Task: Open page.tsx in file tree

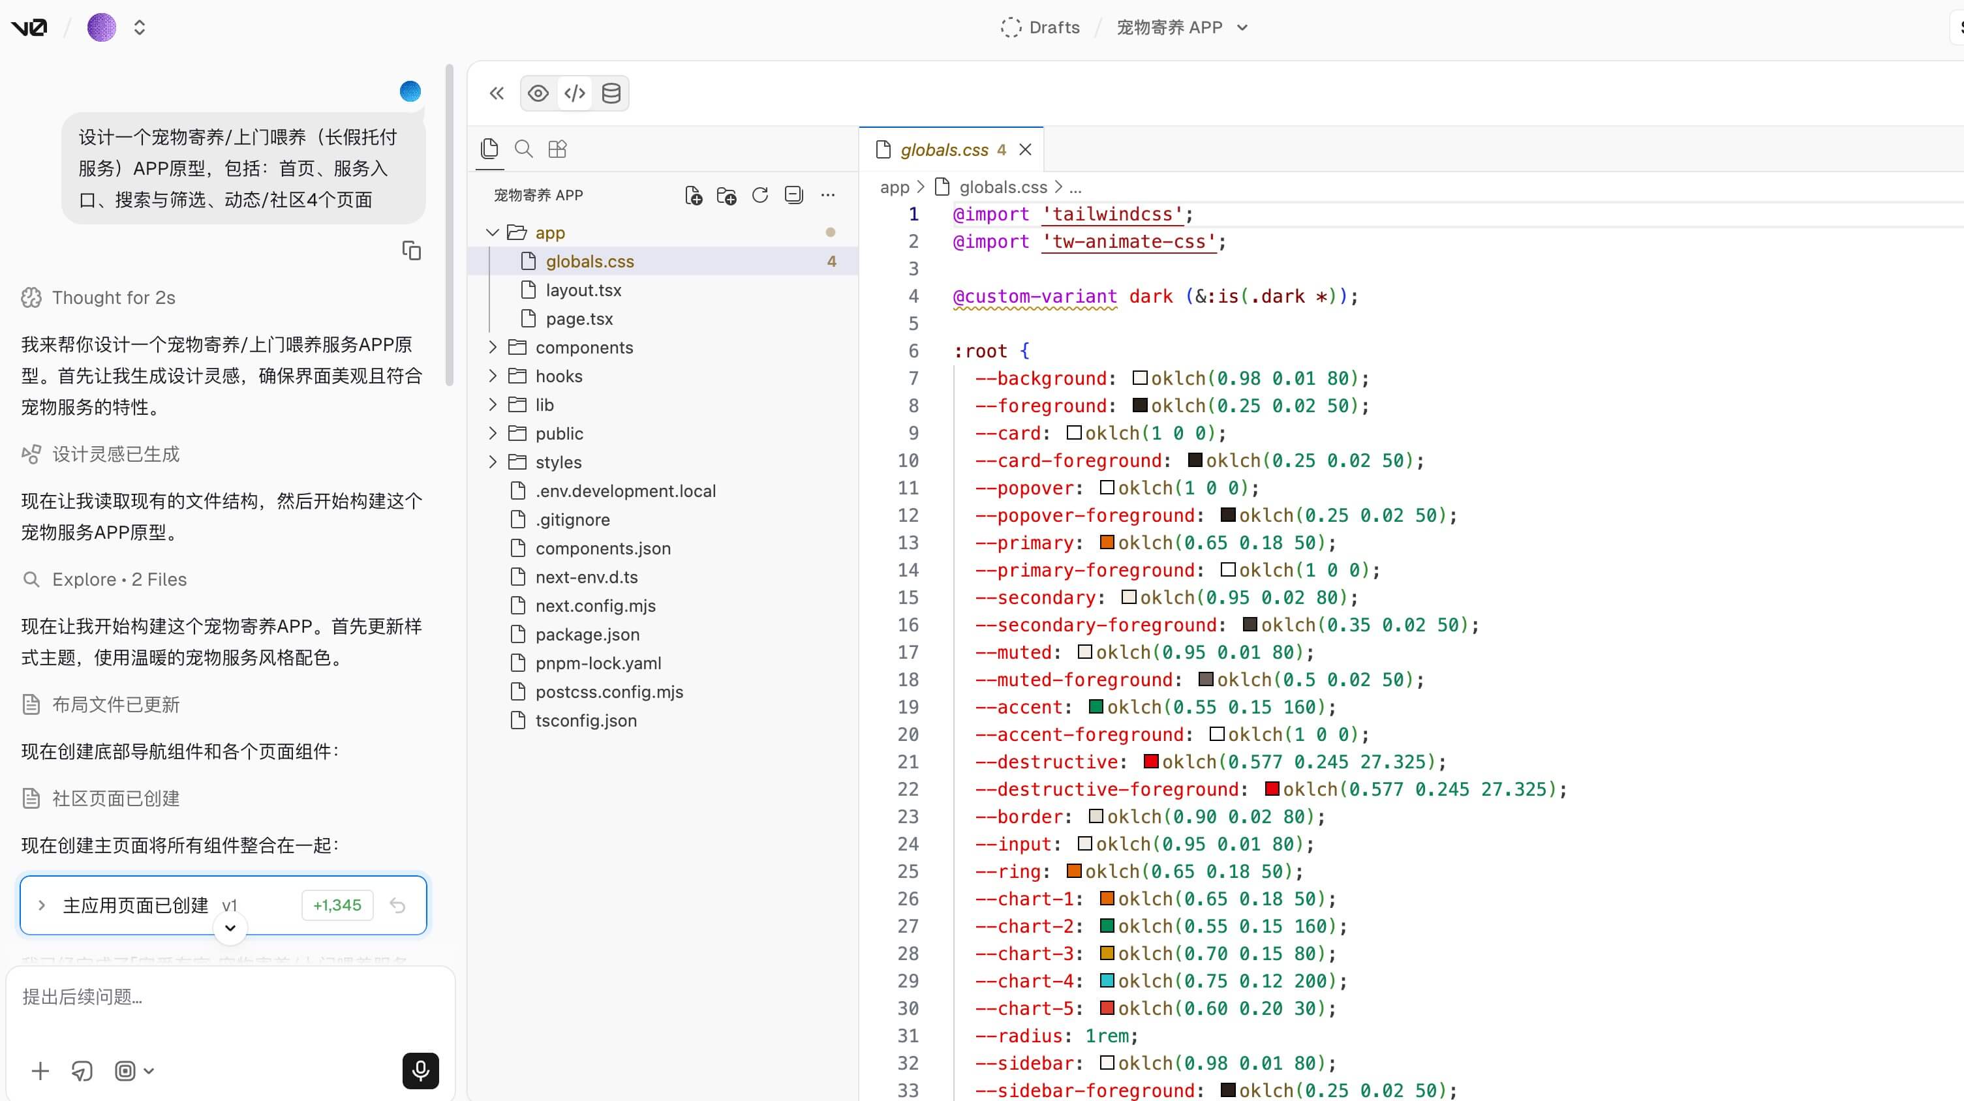Action: point(579,318)
